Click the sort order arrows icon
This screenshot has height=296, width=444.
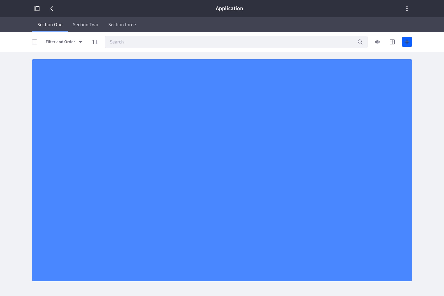coord(95,42)
